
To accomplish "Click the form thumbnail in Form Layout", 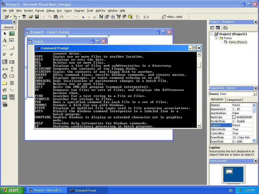I will tap(229, 171).
